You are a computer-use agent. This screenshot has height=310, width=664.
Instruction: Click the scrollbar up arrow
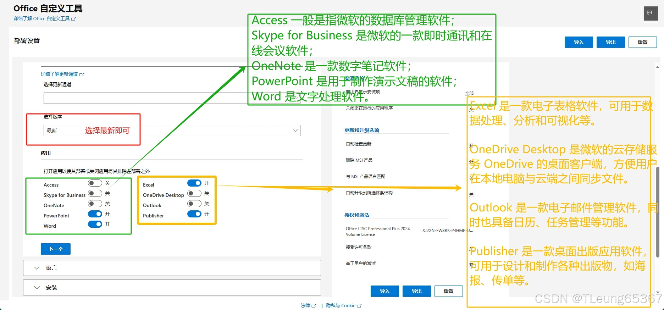tap(658, 67)
